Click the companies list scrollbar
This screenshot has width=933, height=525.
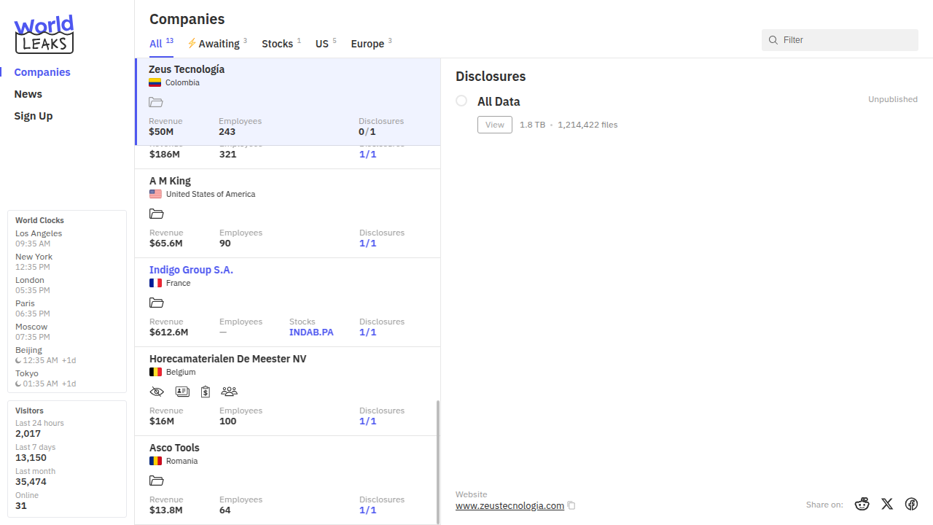point(437,461)
